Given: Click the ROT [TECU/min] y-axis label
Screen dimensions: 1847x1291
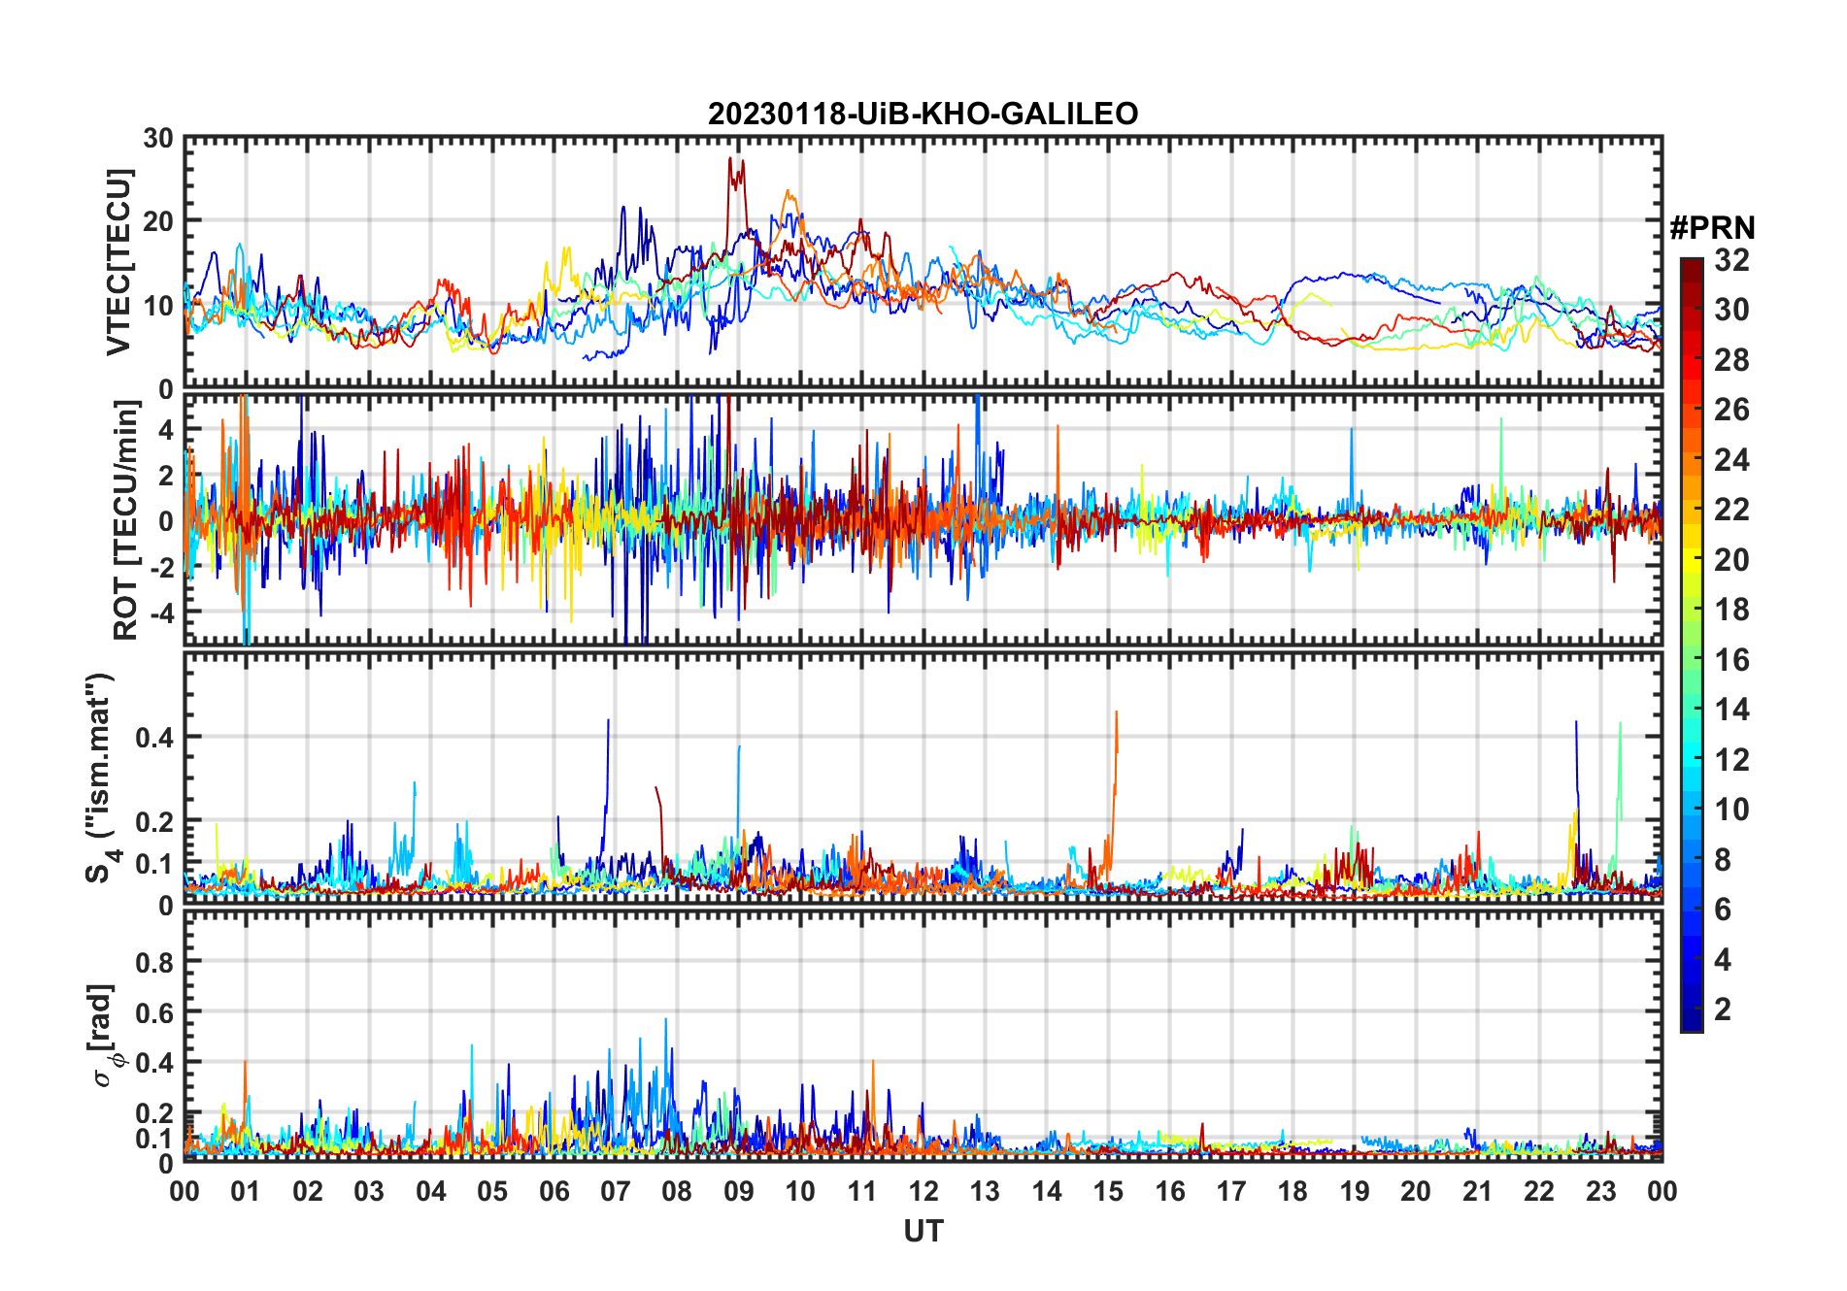Looking at the screenshot, I should (125, 520).
